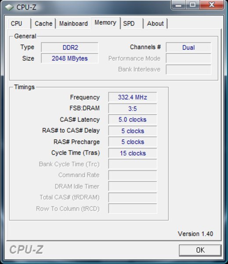Viewport: 228px width, 264px height.
Task: Click the empty Total CAS# (tRDRAM) field
Action: [x=133, y=197]
